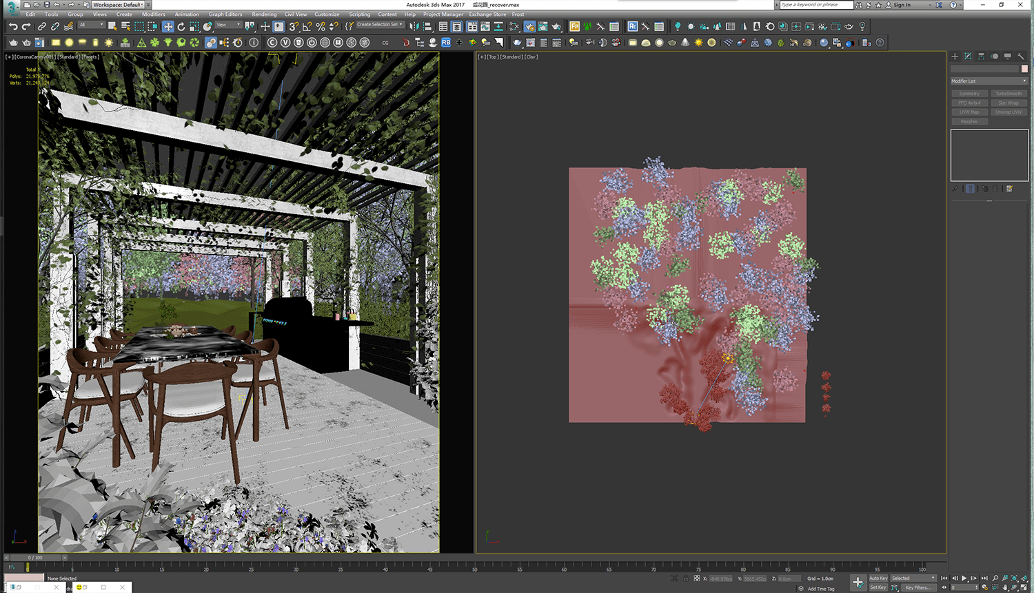Click Add Time Tag

click(x=821, y=589)
